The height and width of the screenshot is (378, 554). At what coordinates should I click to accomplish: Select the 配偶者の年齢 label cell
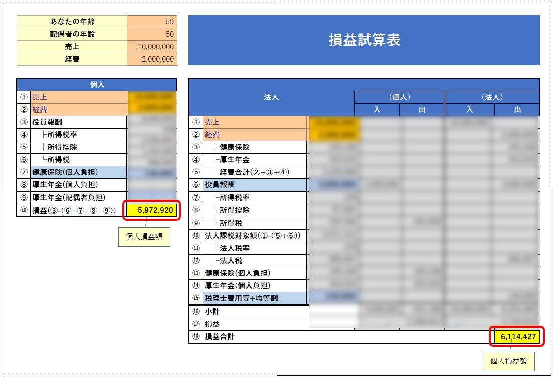[72, 34]
